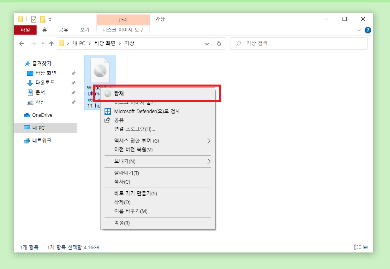Viewport: 390px width, 269px height.
Task: Click the pin icon beside 사진
Action: coord(73,102)
